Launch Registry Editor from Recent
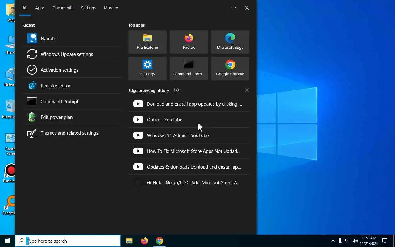Image resolution: width=395 pixels, height=247 pixels. coord(72,86)
